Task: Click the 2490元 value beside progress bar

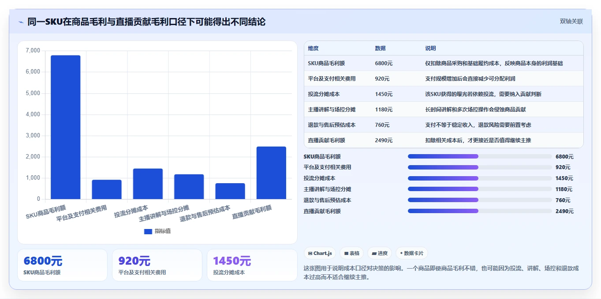Action: click(564, 211)
